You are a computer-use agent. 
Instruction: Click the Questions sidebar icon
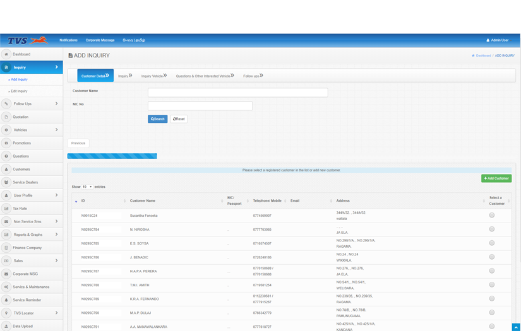pyautogui.click(x=6, y=156)
